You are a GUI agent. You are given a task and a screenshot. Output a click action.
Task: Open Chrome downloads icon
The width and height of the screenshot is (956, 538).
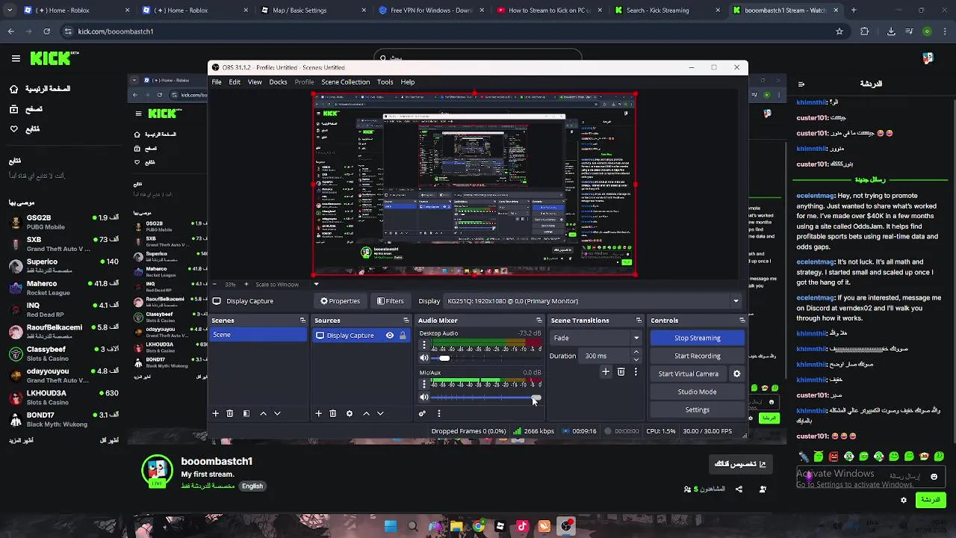(891, 31)
